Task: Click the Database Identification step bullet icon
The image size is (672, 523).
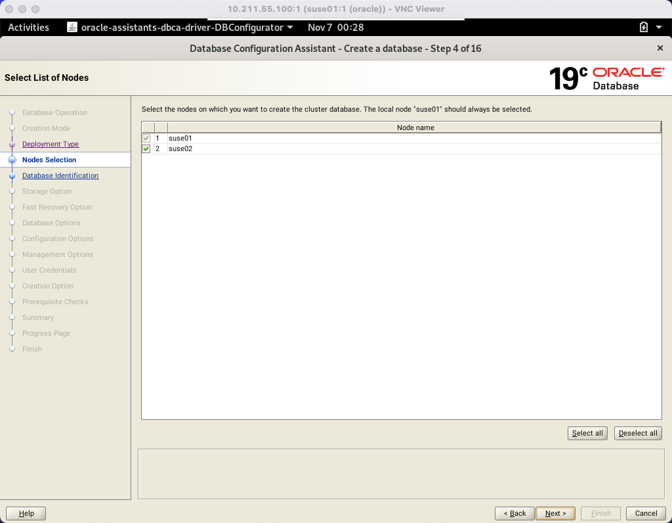Action: 12,176
